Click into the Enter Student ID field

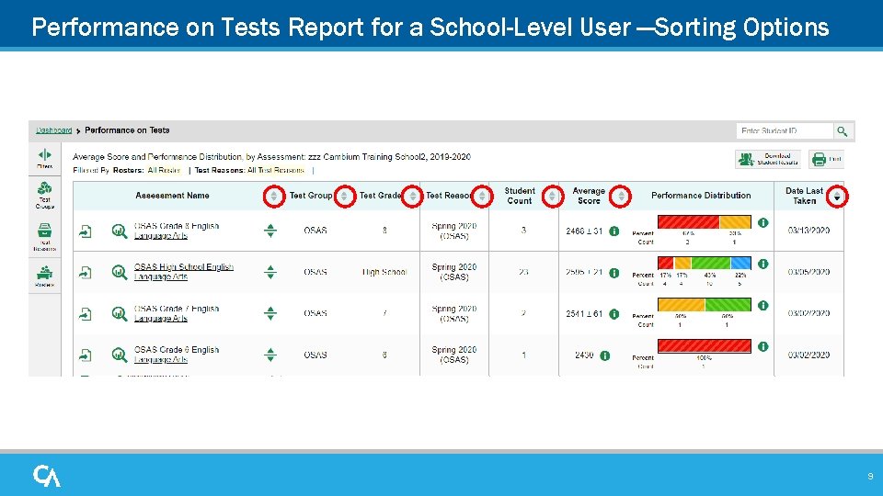[x=785, y=131]
